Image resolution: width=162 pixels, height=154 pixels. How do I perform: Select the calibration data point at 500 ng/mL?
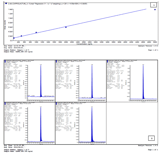tap(21, 36)
